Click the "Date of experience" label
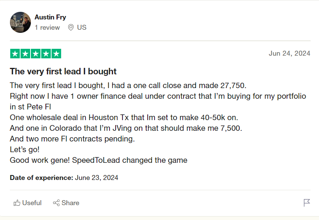Screen dimensions: 319x220 (41, 178)
